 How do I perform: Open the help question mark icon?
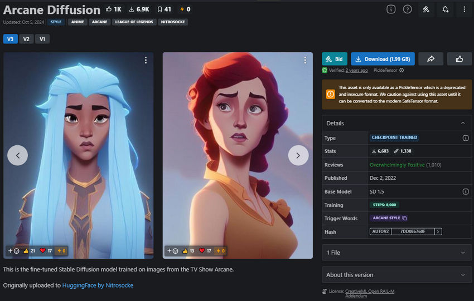coord(407,9)
